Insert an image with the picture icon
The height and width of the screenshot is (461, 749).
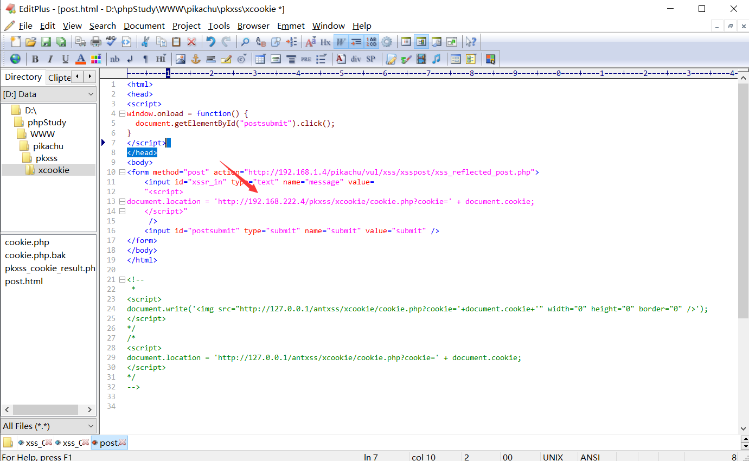tap(181, 59)
